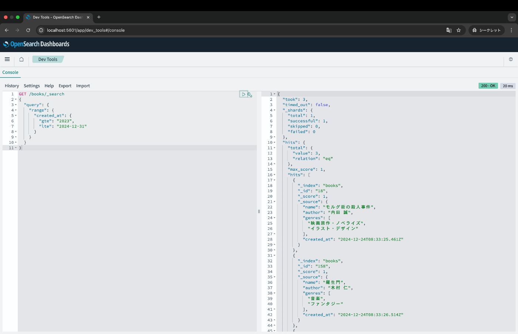The width and height of the screenshot is (518, 334).
Task: Open the help icon at top right
Action: (511, 59)
